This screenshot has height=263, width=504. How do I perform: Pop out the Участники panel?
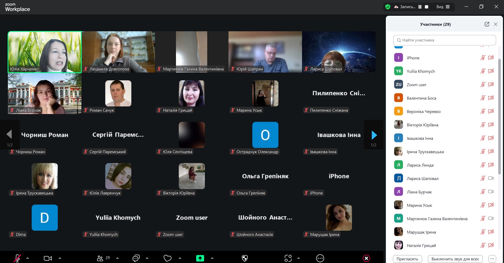487,24
